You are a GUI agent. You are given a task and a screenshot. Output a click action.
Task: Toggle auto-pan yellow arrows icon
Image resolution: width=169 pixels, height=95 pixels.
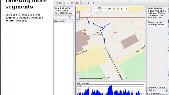[118, 9]
